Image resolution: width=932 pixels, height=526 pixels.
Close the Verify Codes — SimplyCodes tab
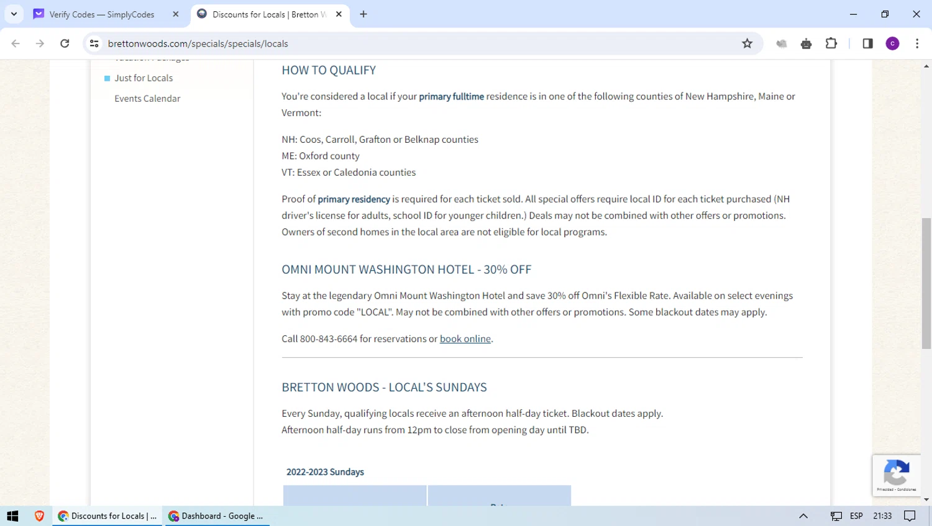pyautogui.click(x=176, y=14)
